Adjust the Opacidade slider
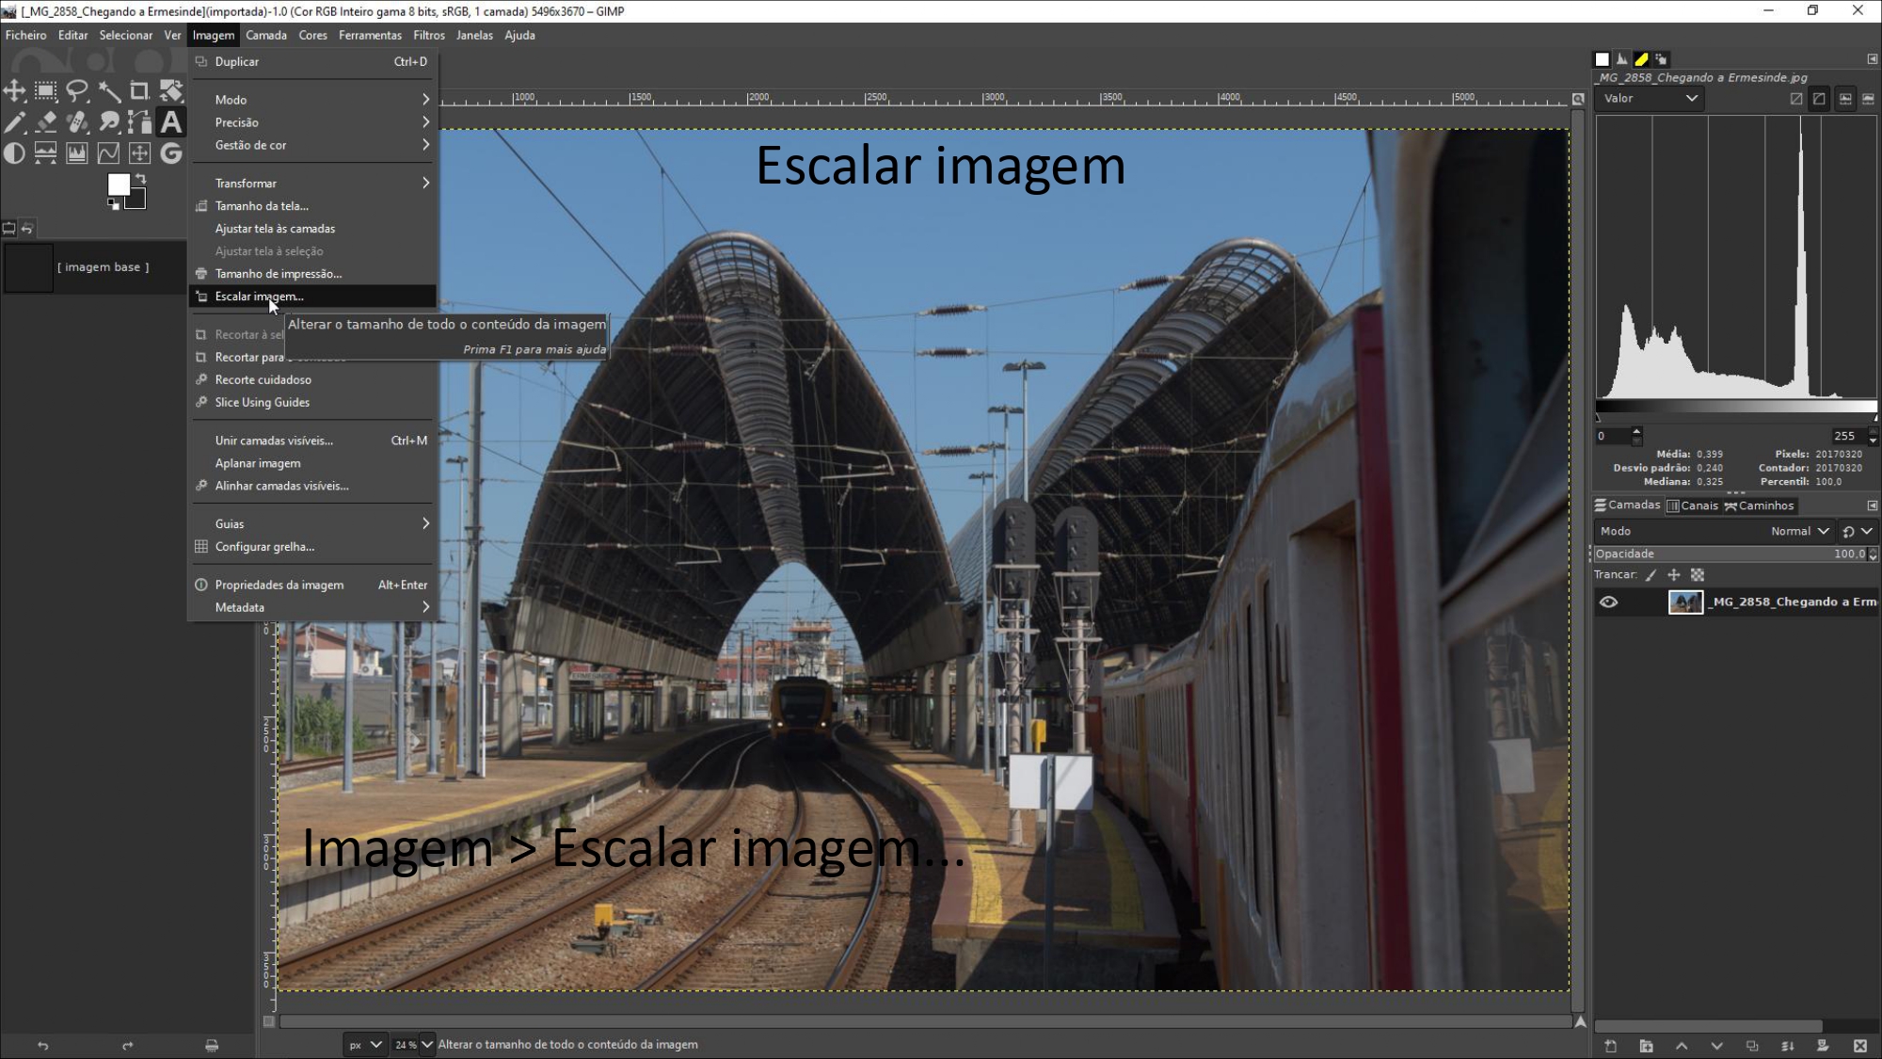The width and height of the screenshot is (1882, 1059). coord(1730,554)
